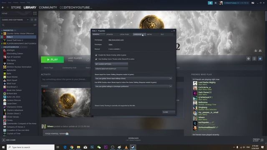Viewport: 267px width, 150px height.
Task: Open File Explorer from the taskbar
Action: tap(78, 147)
